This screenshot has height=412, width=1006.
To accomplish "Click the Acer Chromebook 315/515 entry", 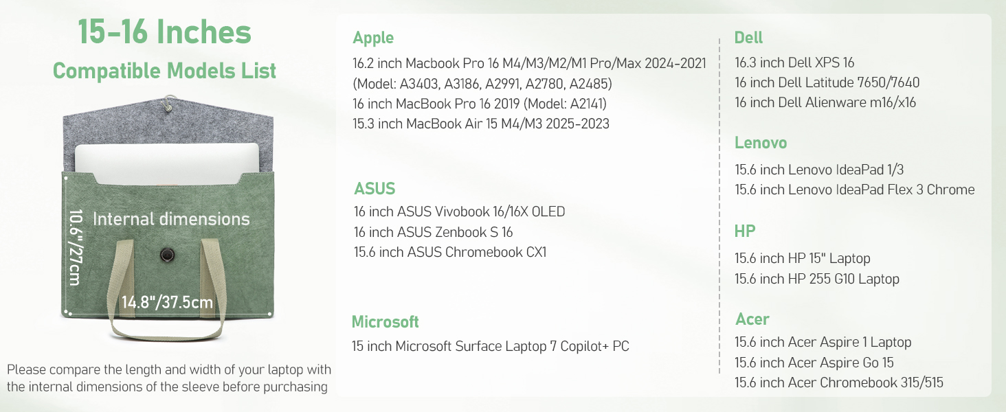I will 839,382.
